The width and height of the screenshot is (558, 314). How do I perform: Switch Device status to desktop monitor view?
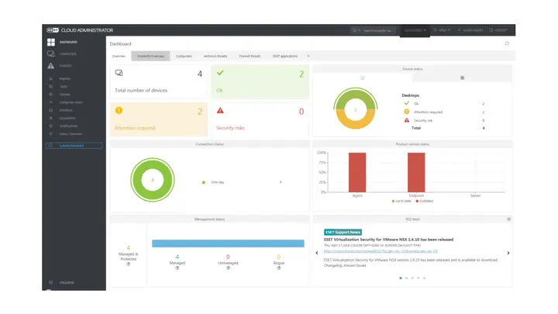pyautogui.click(x=362, y=78)
